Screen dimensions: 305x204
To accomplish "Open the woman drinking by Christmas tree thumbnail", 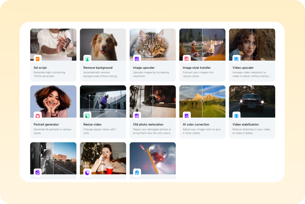I will 103,158.
